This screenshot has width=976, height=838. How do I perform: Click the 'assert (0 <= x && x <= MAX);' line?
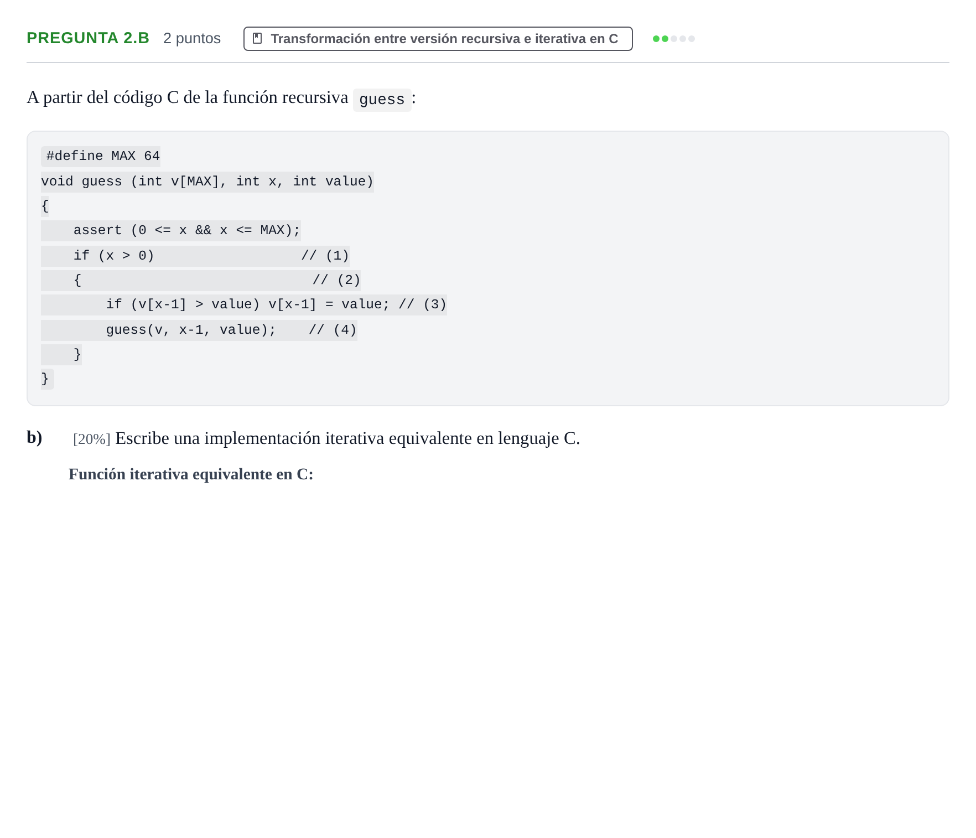186,230
